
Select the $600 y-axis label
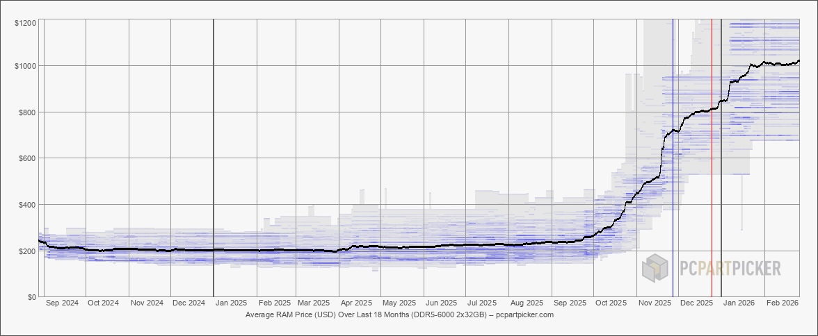click(28, 158)
